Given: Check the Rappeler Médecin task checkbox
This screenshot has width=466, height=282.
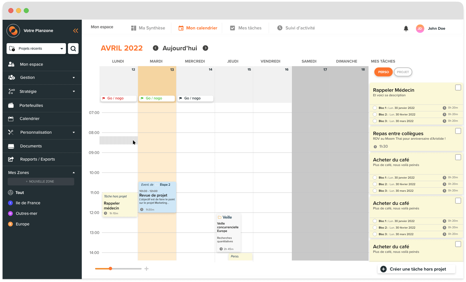Looking at the screenshot, I should pyautogui.click(x=458, y=87).
